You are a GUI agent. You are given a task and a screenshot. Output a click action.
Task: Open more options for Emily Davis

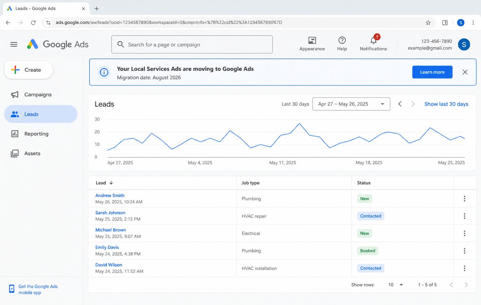pyautogui.click(x=464, y=251)
